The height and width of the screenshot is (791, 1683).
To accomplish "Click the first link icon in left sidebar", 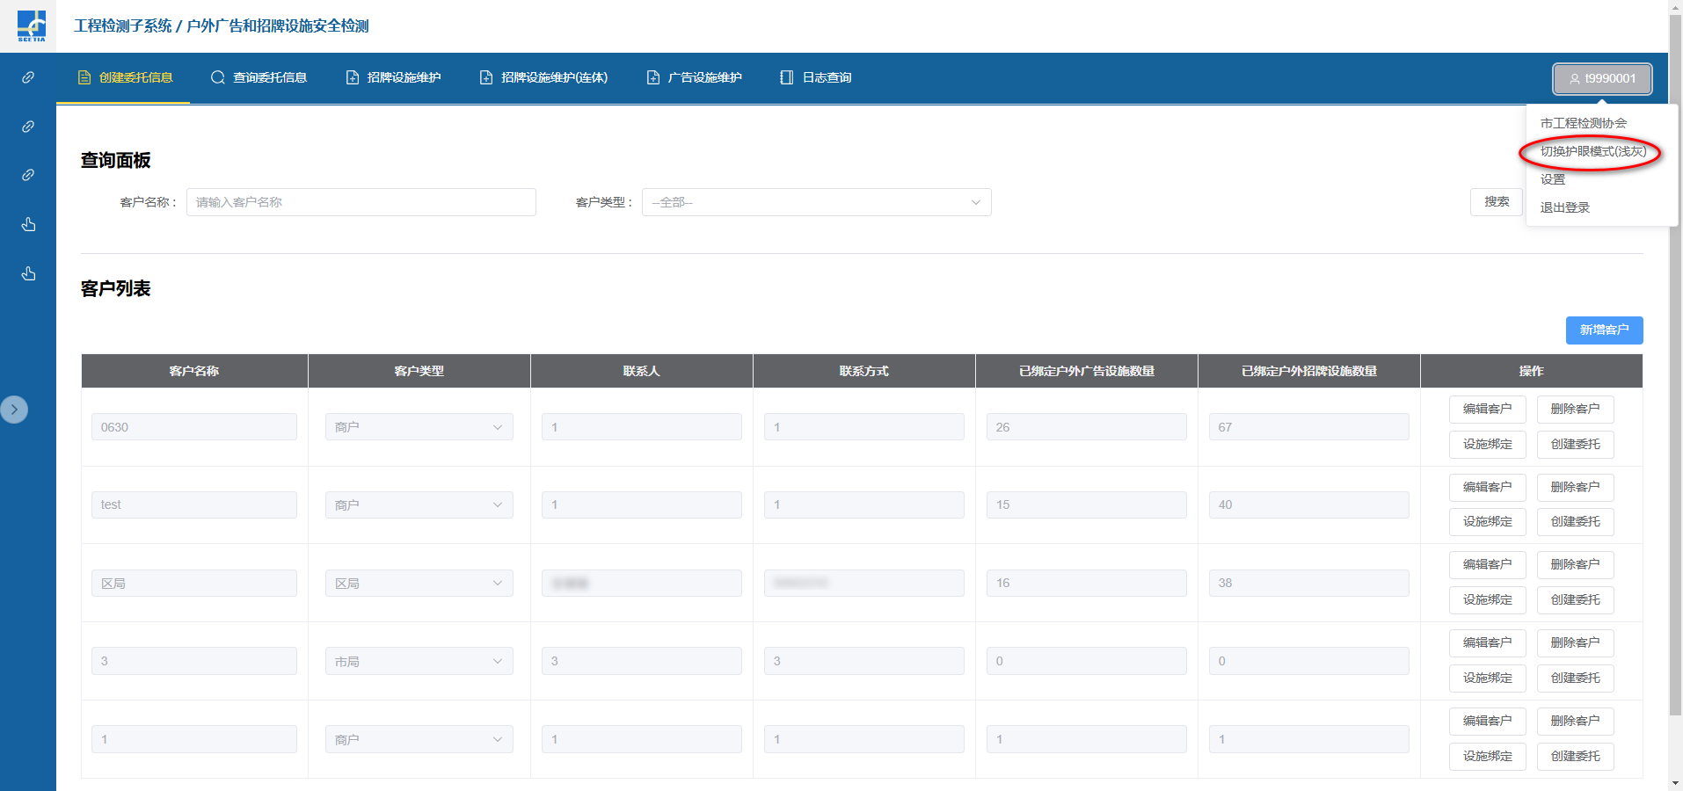I will (x=28, y=77).
